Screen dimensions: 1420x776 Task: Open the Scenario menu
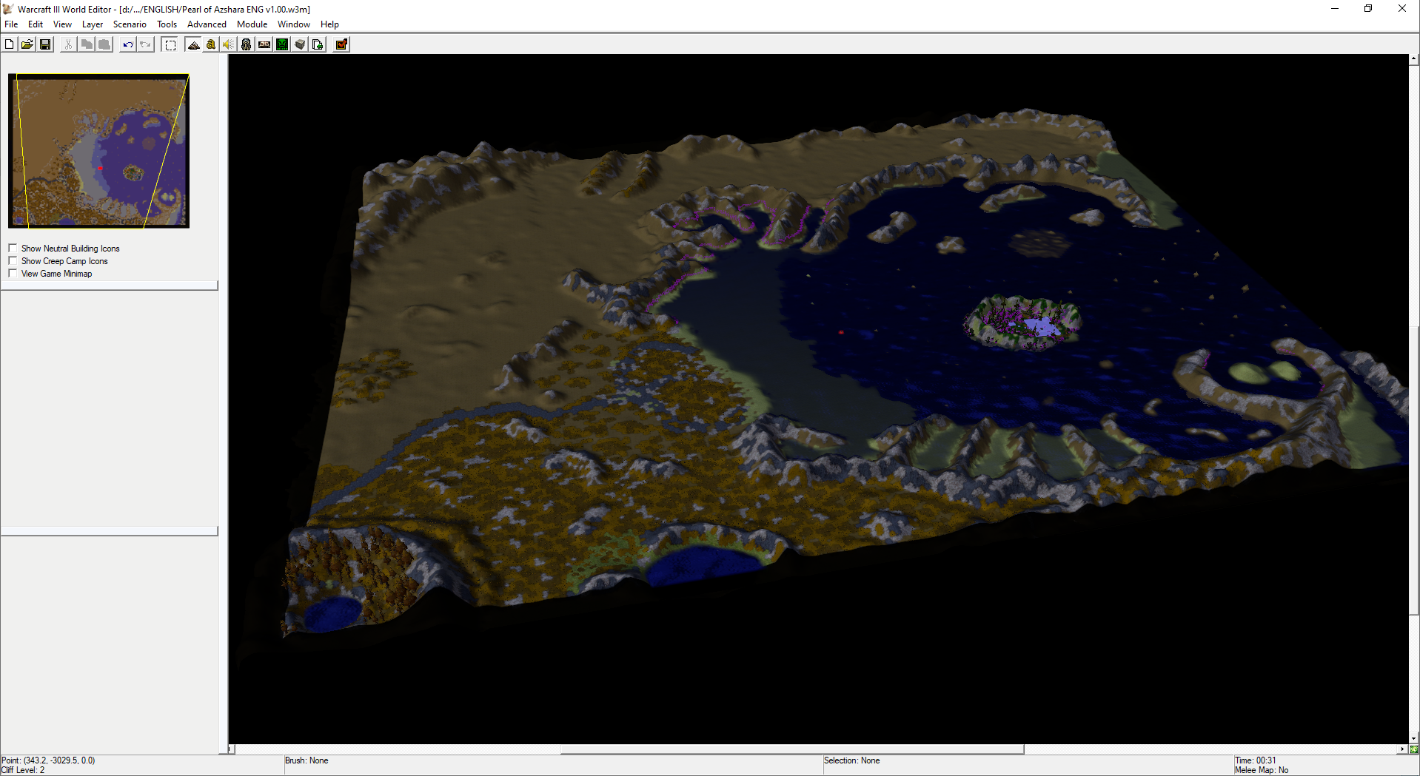pos(130,24)
